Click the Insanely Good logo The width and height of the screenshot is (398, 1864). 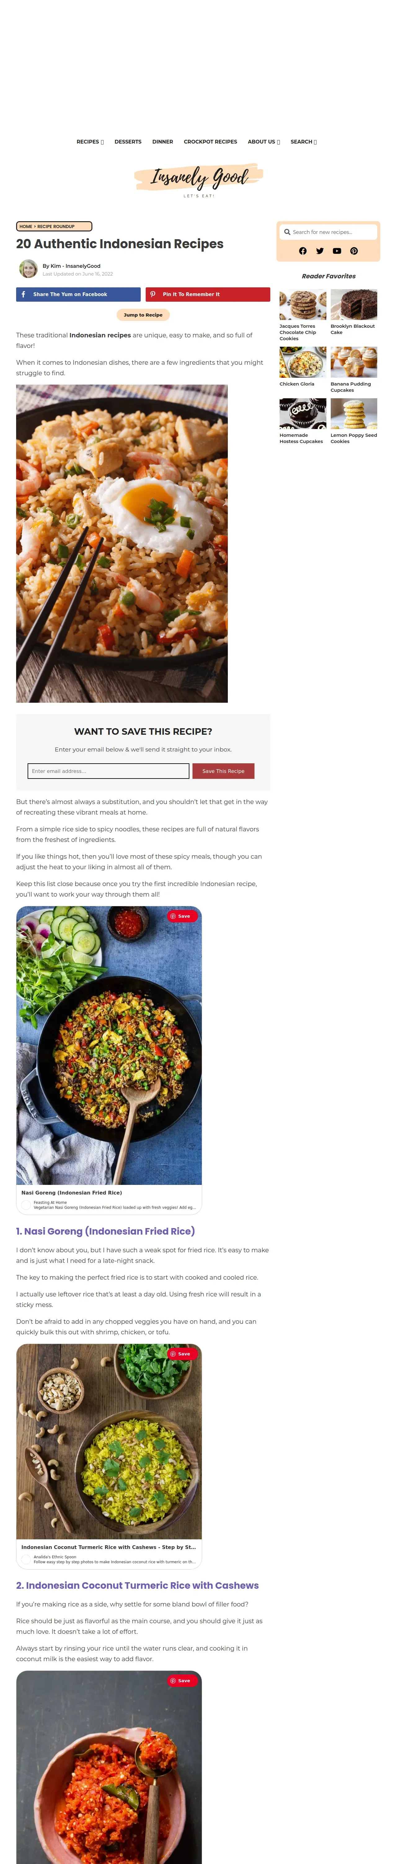[199, 178]
